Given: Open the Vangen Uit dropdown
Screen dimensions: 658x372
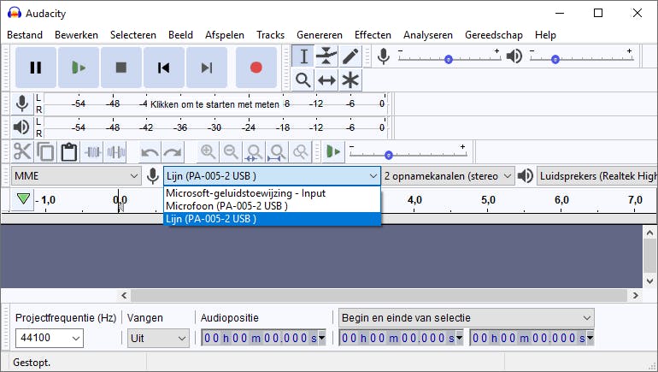Looking at the screenshot, I should pos(158,338).
